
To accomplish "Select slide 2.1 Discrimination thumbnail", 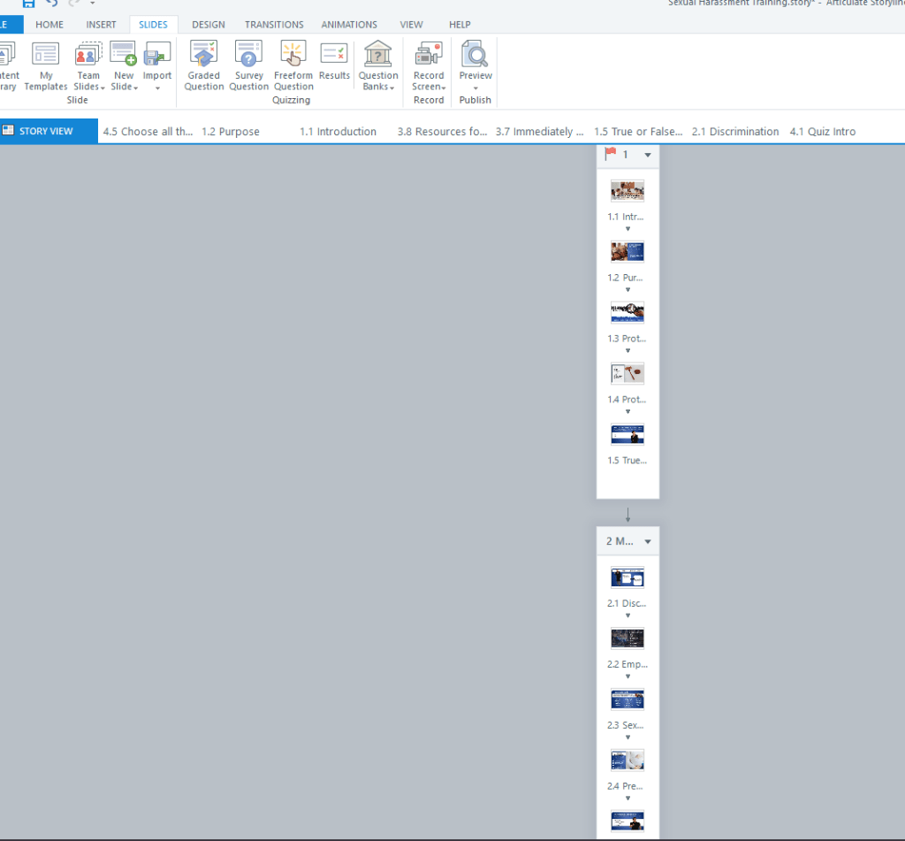I will 627,577.
